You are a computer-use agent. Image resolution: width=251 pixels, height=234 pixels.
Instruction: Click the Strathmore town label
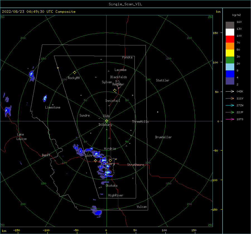(x=136, y=165)
